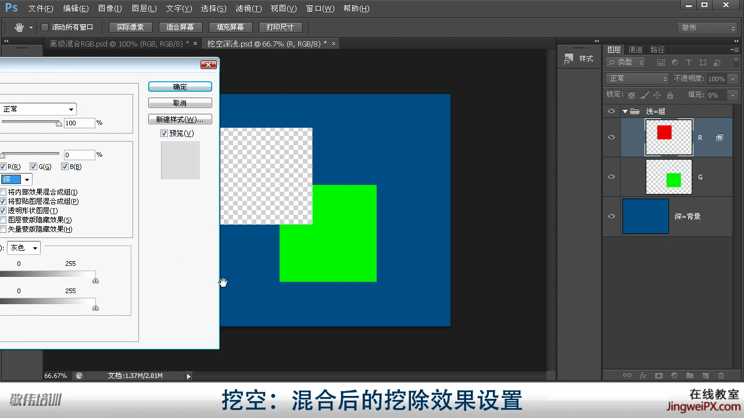This screenshot has height=418, width=744.
Task: Open the 滤镜(T) menu
Action: [x=249, y=9]
